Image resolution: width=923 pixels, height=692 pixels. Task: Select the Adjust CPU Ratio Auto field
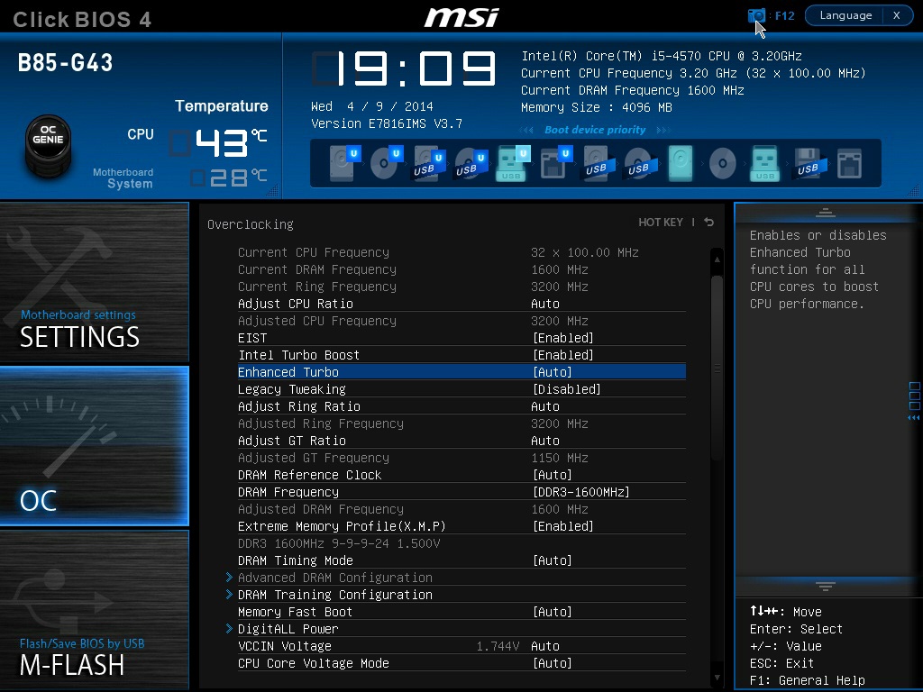545,304
